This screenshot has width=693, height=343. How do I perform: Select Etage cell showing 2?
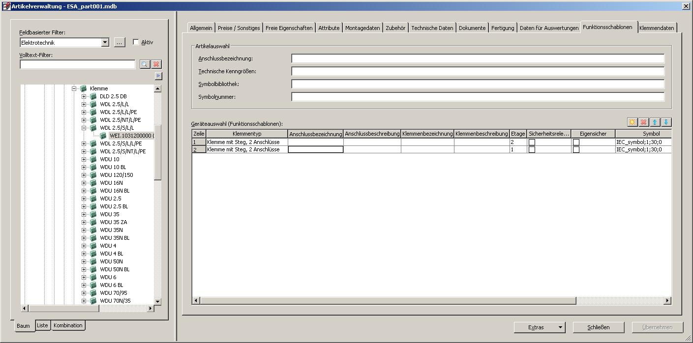tap(518, 142)
